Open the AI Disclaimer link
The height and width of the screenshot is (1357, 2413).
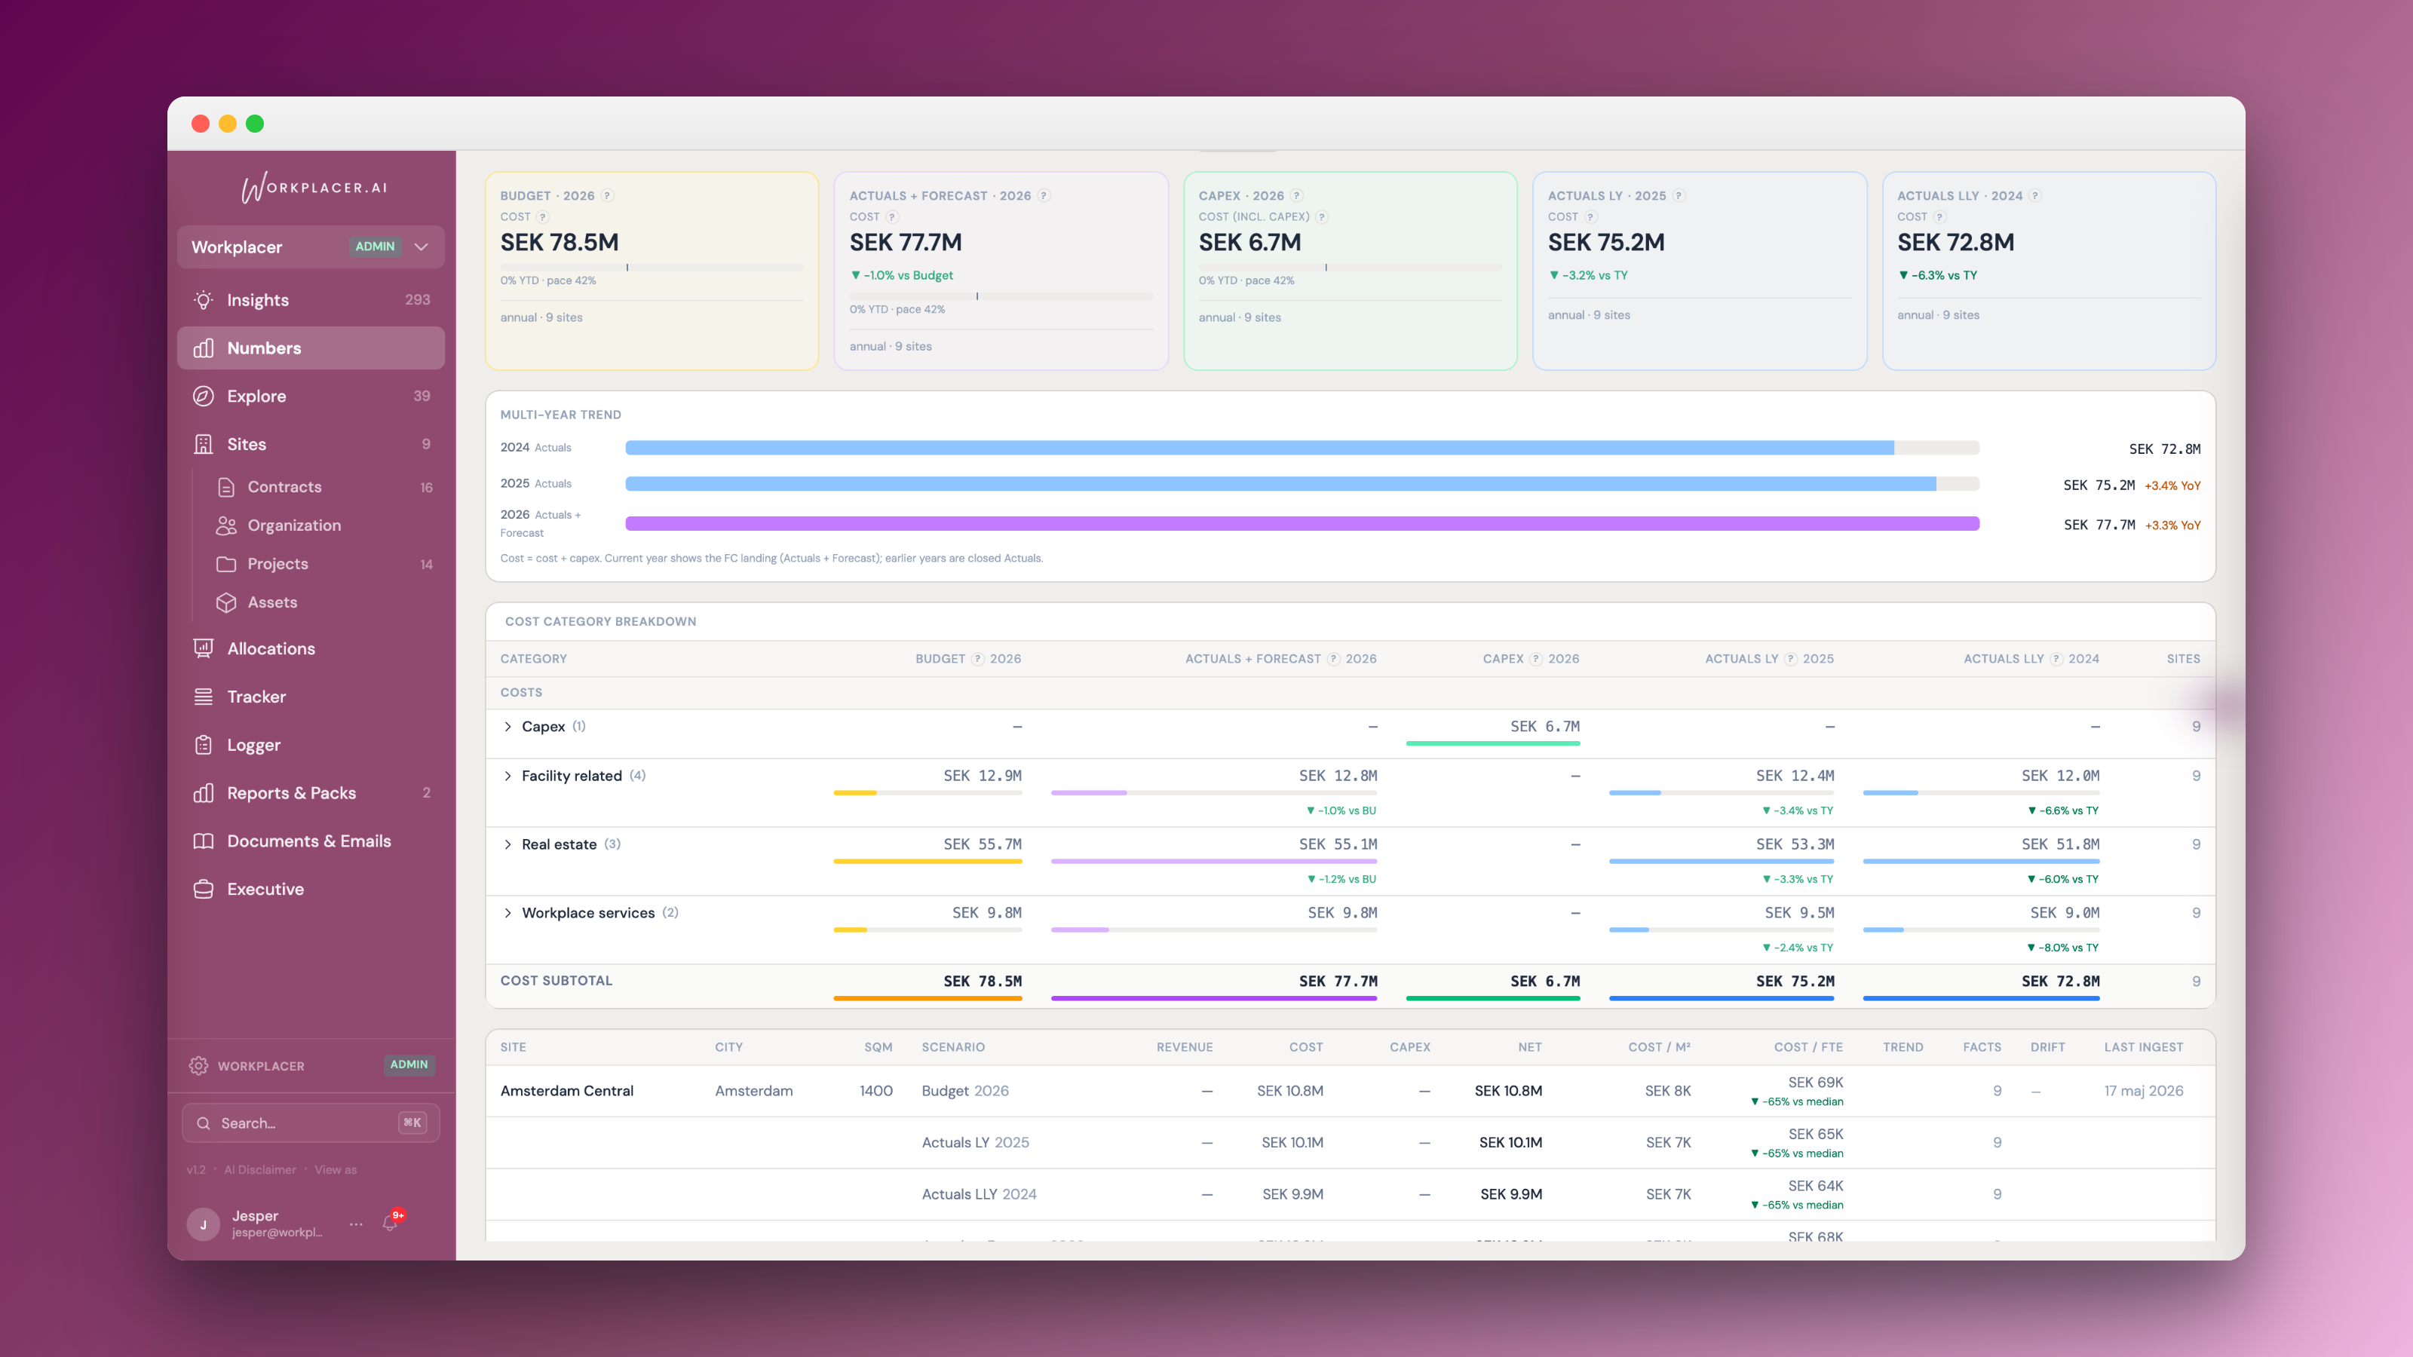tap(259, 1170)
